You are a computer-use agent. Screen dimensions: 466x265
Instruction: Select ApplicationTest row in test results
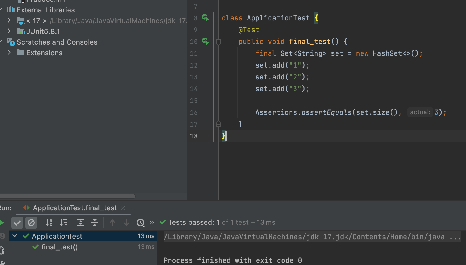(x=83, y=236)
